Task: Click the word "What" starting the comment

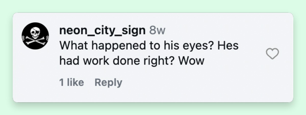Action: point(72,46)
